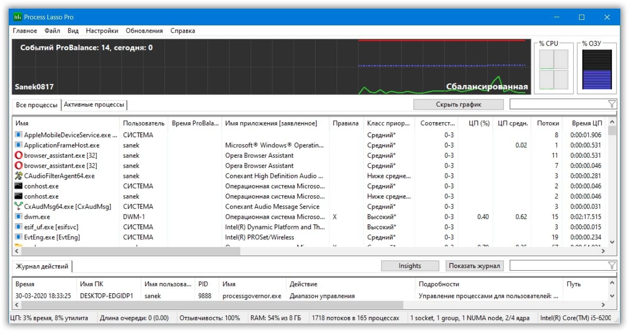Click the Opera icon of browser_assistant.exe with 11 threads
The width and height of the screenshot is (629, 332).
coord(18,155)
